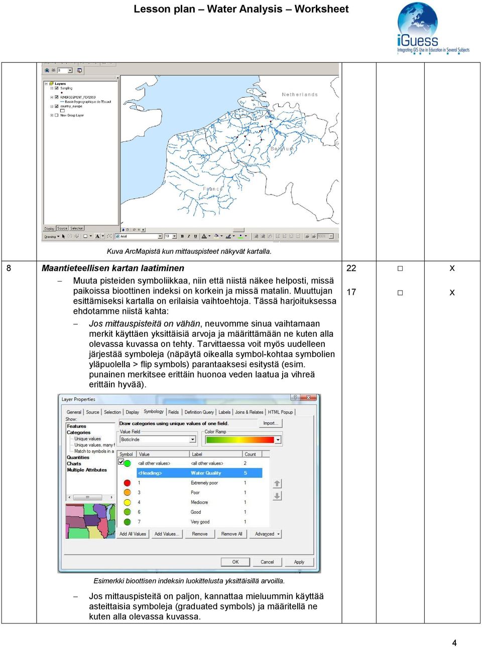Viewport: 482px width, 647px height.
Task: Open the Definition Query tab
Action: tap(199, 412)
